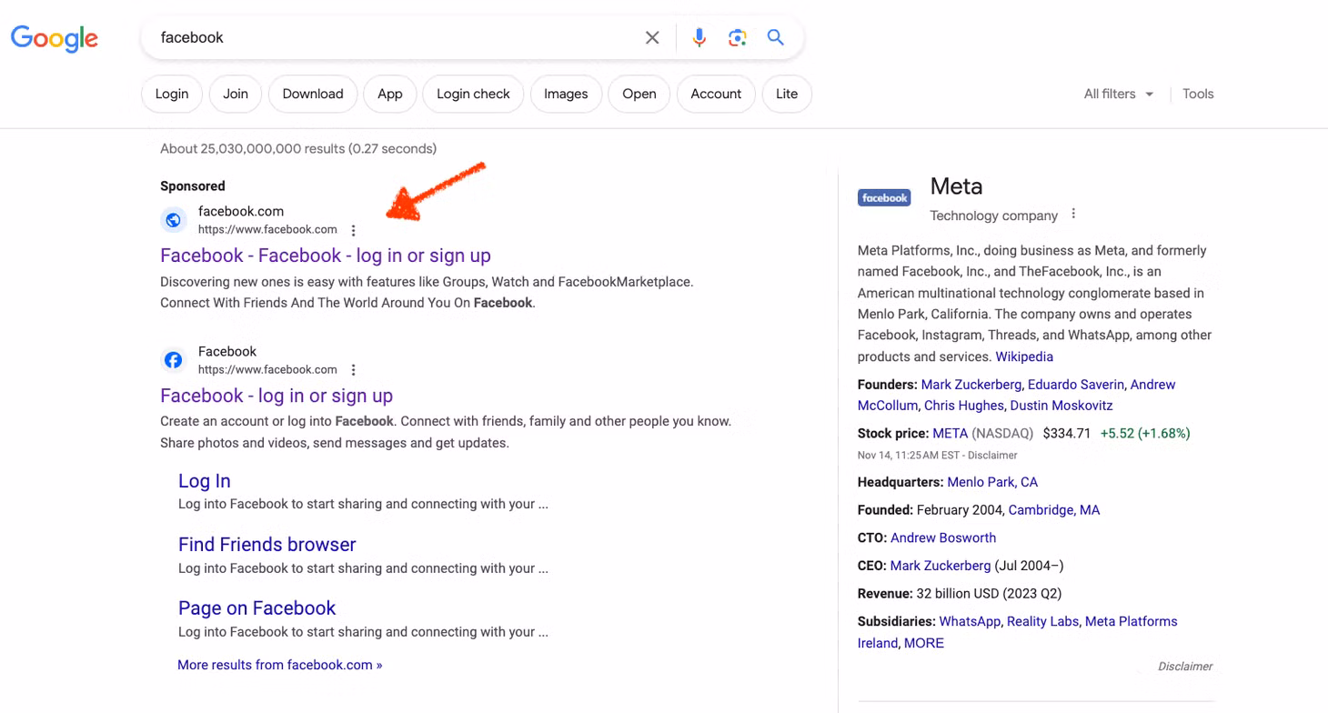Open WhatsApp subsidiary link
This screenshot has height=713, width=1328.
tap(970, 621)
